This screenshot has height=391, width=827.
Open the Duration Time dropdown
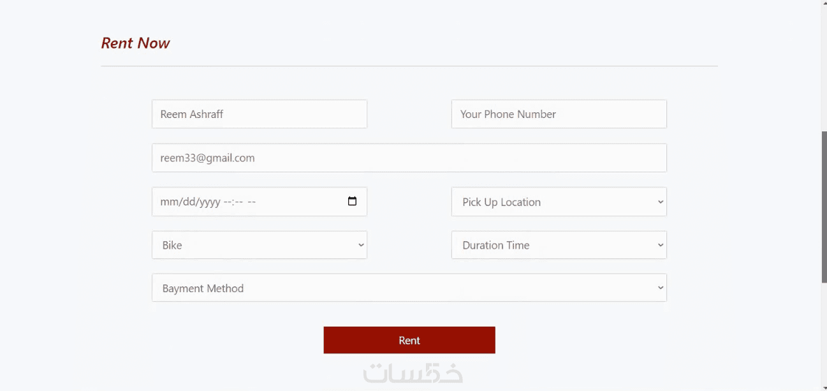coord(559,245)
